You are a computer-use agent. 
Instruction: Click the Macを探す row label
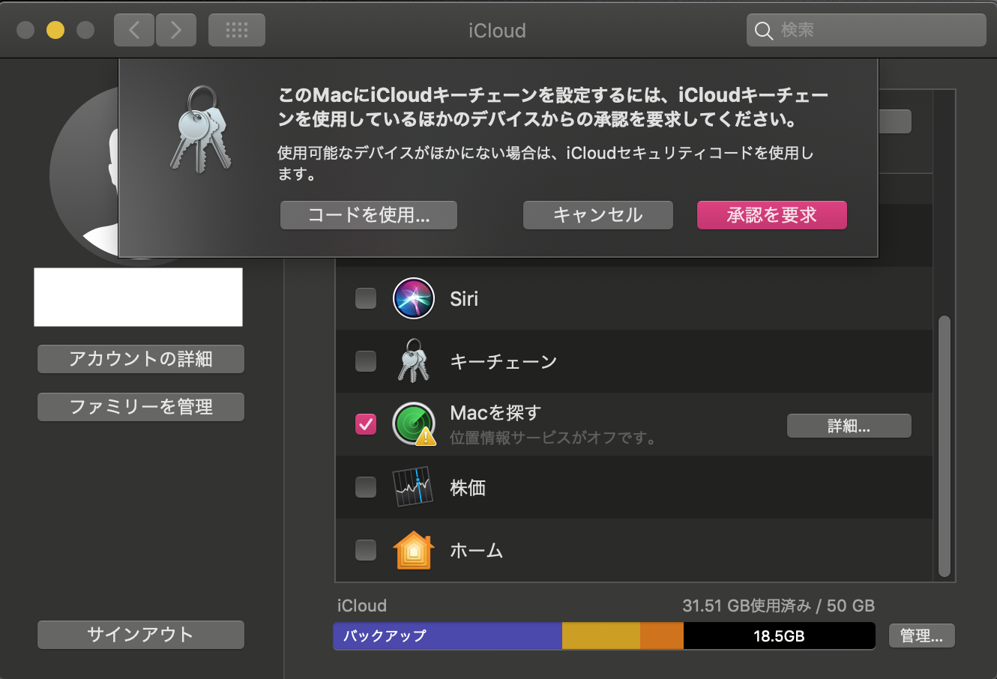point(496,412)
